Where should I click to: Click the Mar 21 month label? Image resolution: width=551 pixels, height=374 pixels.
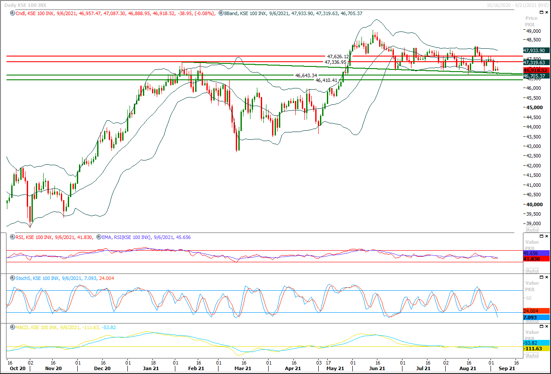click(243, 369)
